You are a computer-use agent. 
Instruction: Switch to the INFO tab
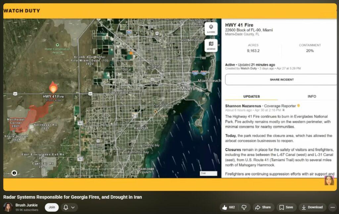pyautogui.click(x=312, y=96)
